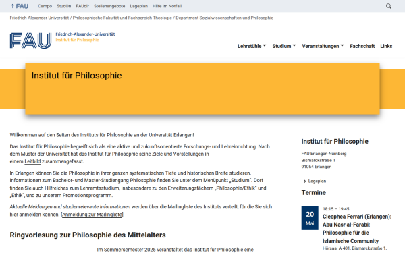This screenshot has width=405, height=253.
Task: Click the 18:15 – 19:45 event time
Action: click(x=335, y=209)
